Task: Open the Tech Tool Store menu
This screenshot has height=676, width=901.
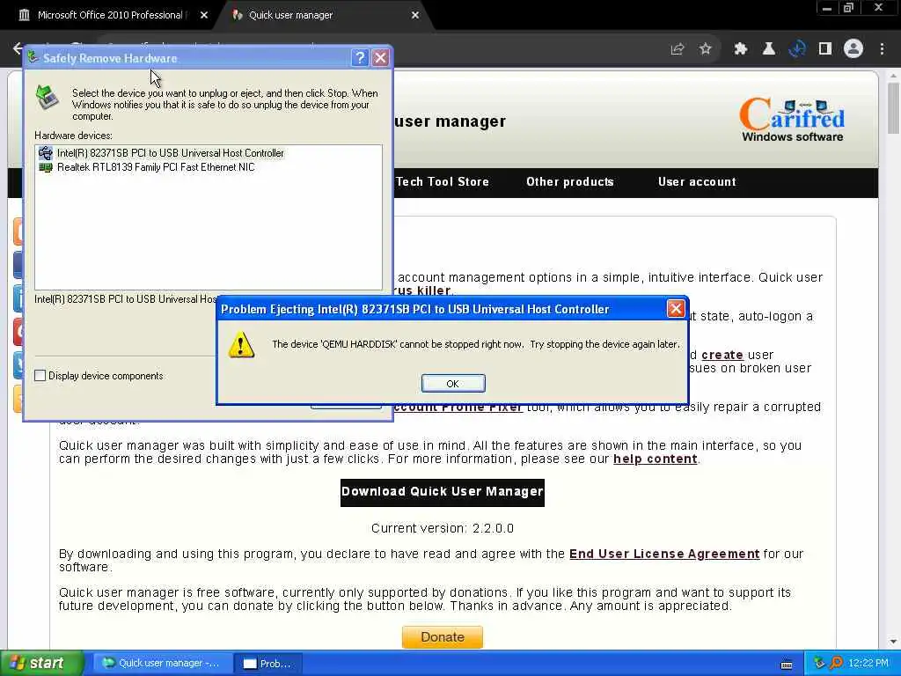Action: [442, 181]
